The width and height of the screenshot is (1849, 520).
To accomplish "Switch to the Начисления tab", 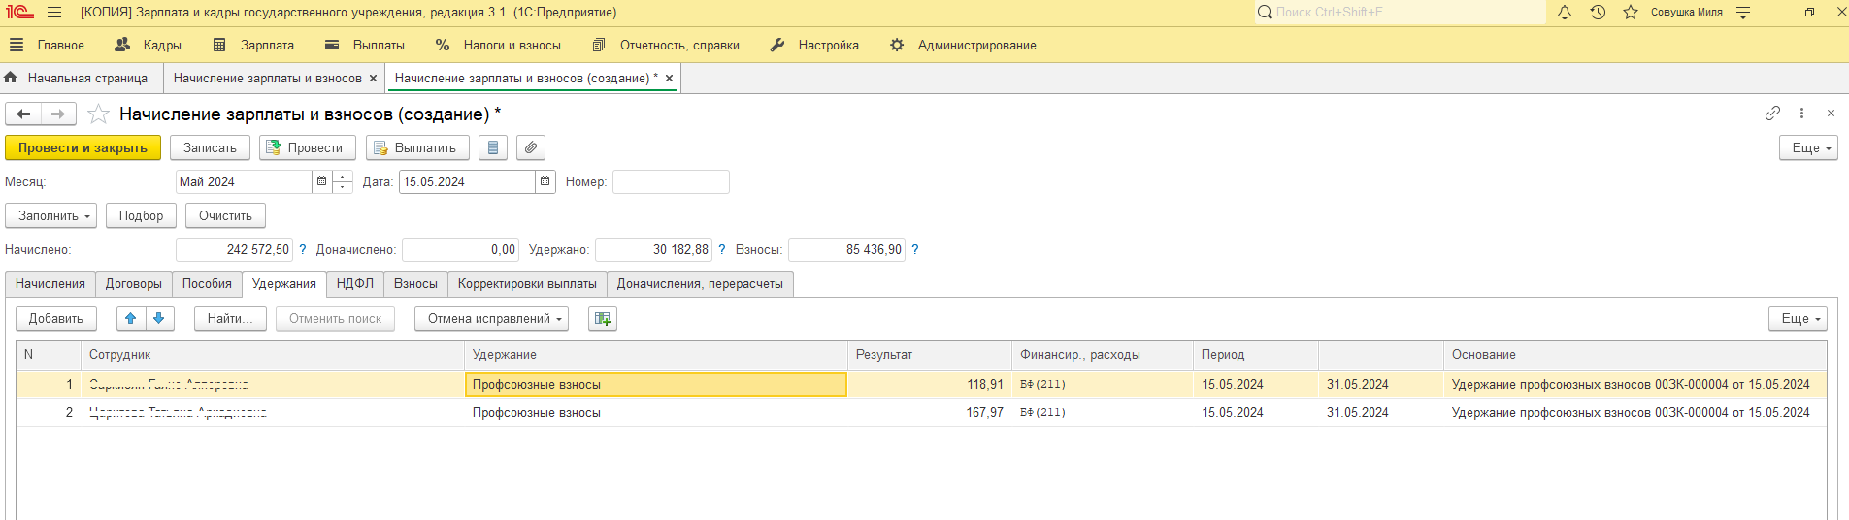I will pyautogui.click(x=50, y=284).
